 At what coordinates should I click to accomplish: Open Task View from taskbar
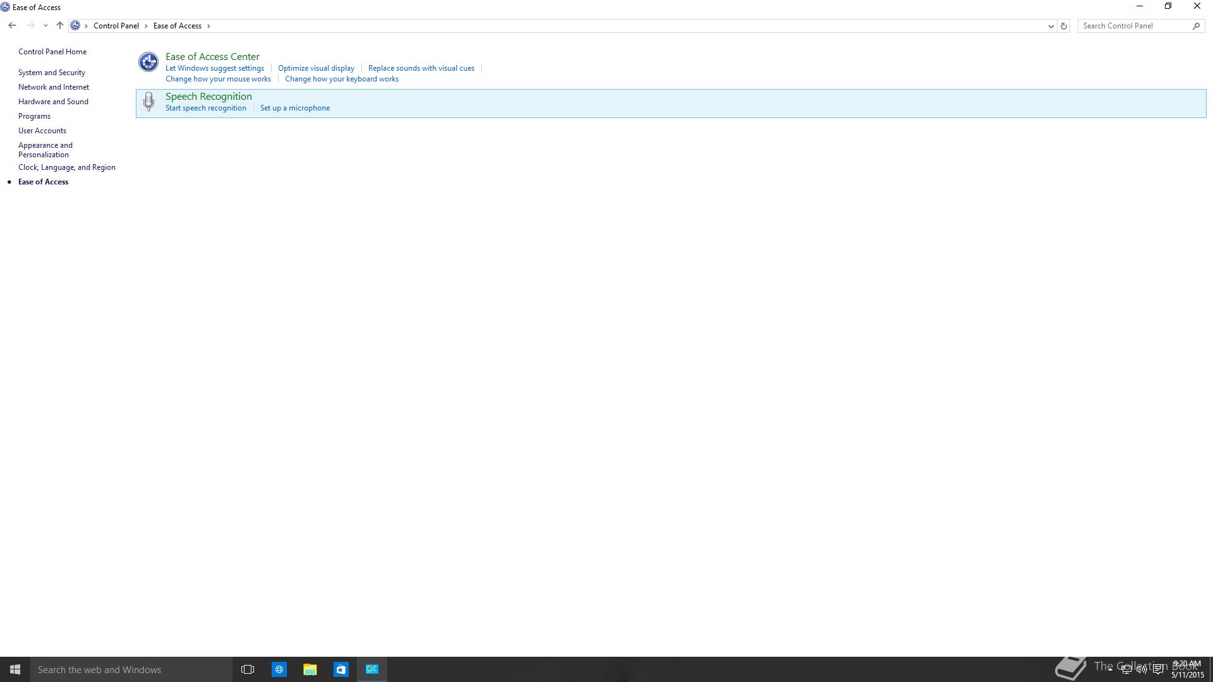click(x=248, y=669)
